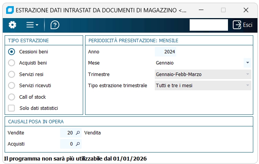Select Servizi resi radio button
The width and height of the screenshot is (259, 164).
[11, 75]
